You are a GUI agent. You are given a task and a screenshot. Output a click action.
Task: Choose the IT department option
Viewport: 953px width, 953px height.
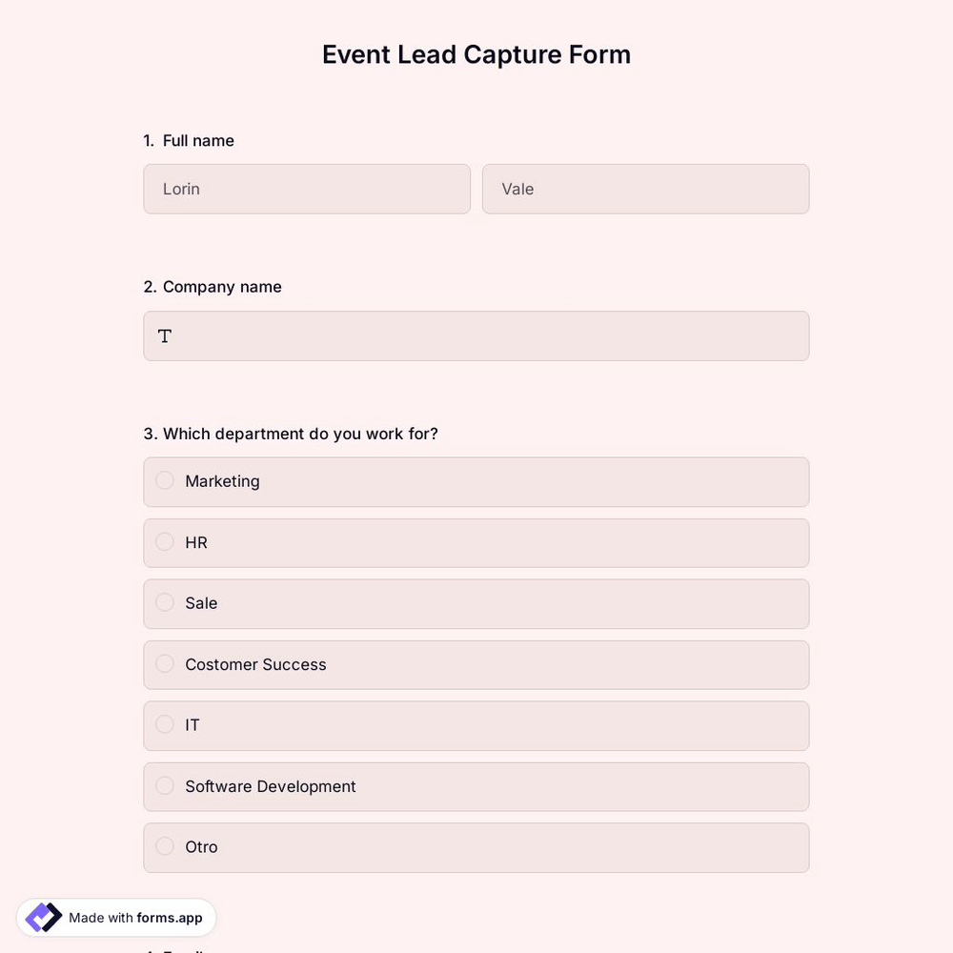coord(164,724)
